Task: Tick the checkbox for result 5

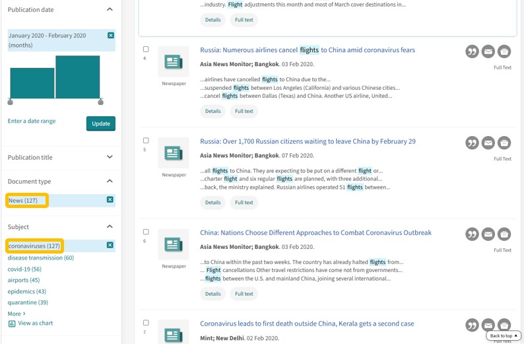Action: (x=146, y=141)
